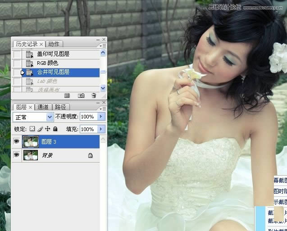
Task: Enable lock image pixels brush icon
Action: click(40, 129)
